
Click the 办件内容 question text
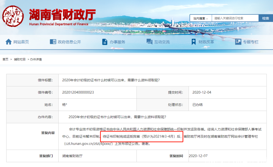(x=117, y=117)
